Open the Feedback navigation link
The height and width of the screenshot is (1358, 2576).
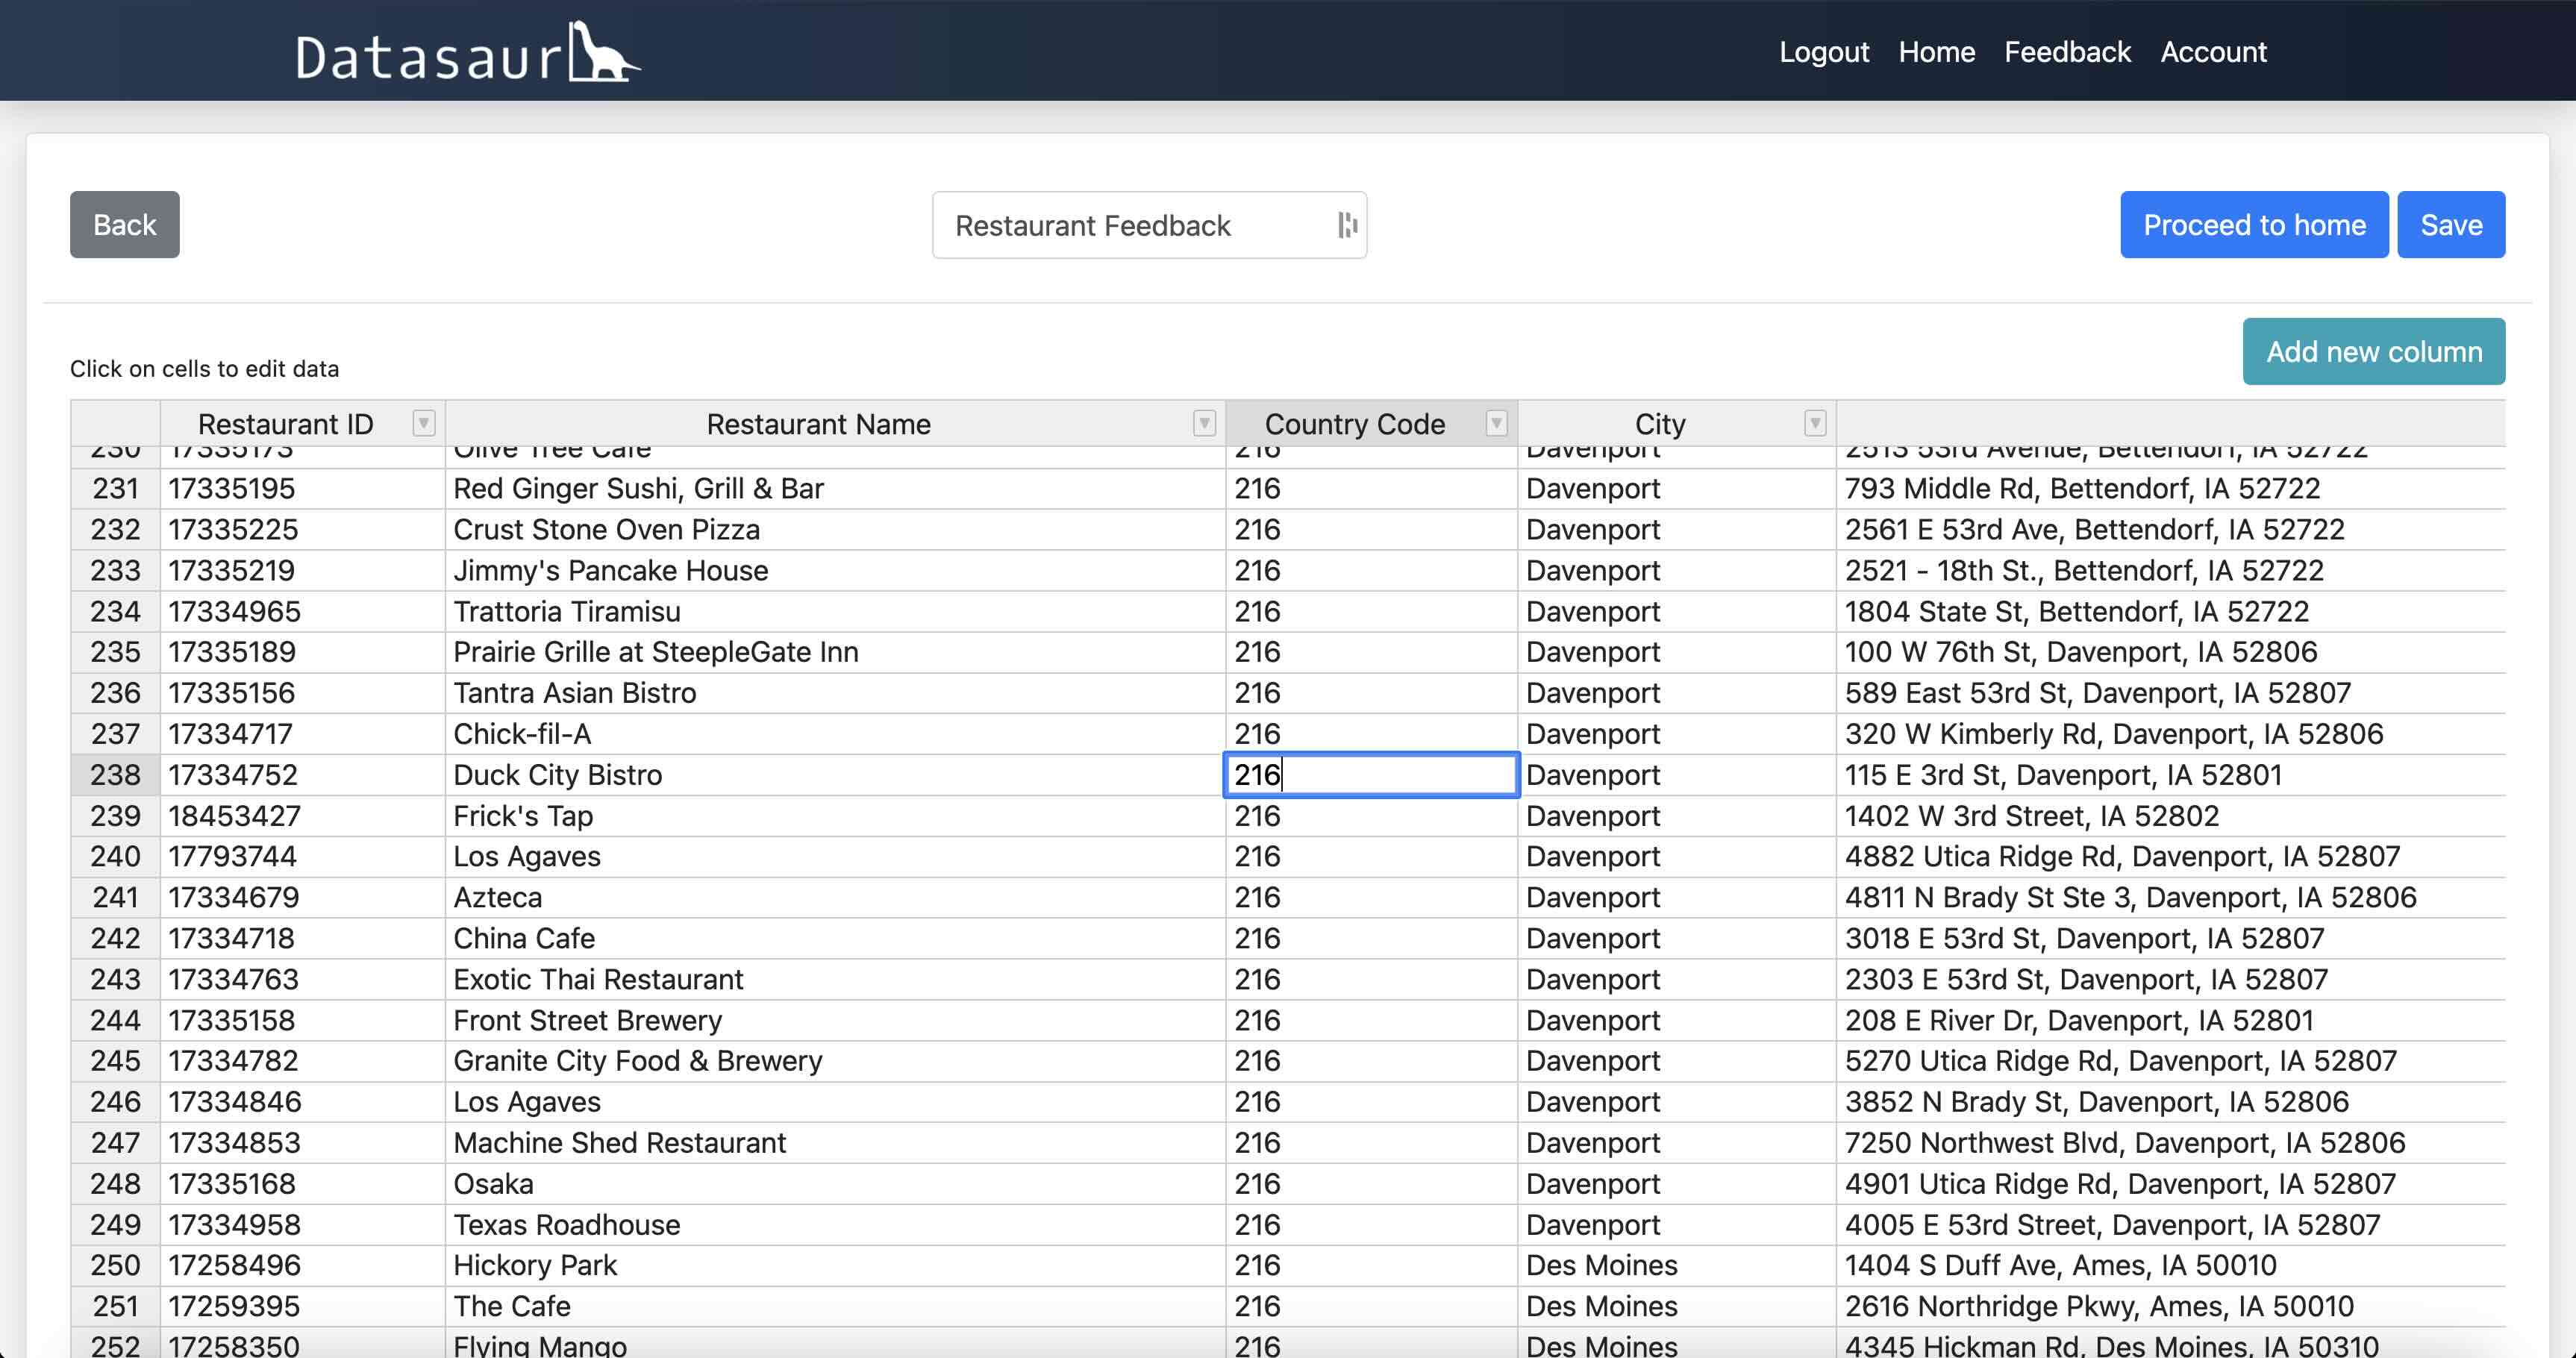[x=2067, y=52]
